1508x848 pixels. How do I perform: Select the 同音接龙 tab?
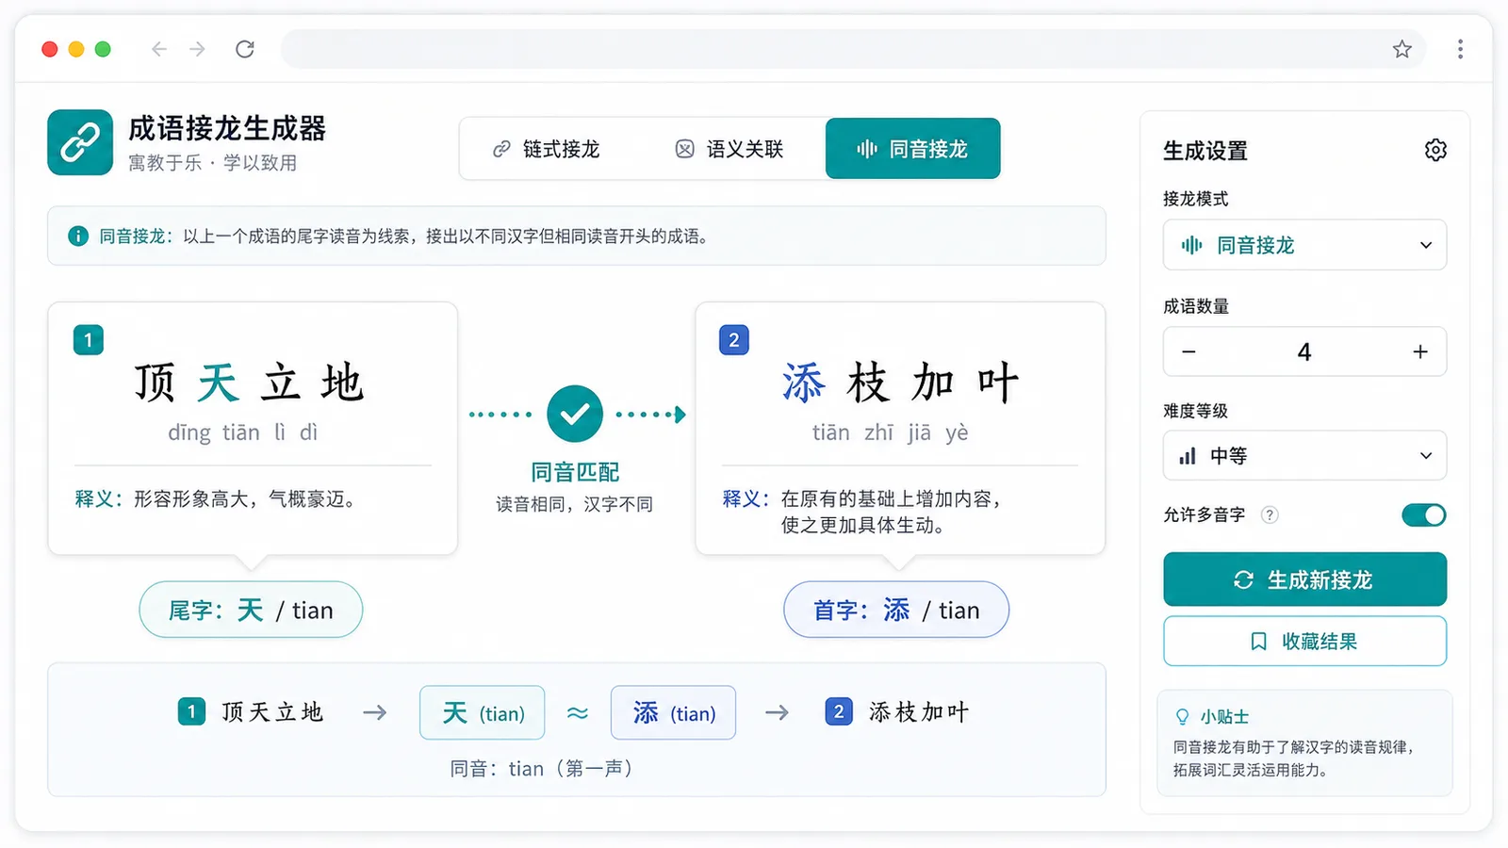[x=913, y=149]
